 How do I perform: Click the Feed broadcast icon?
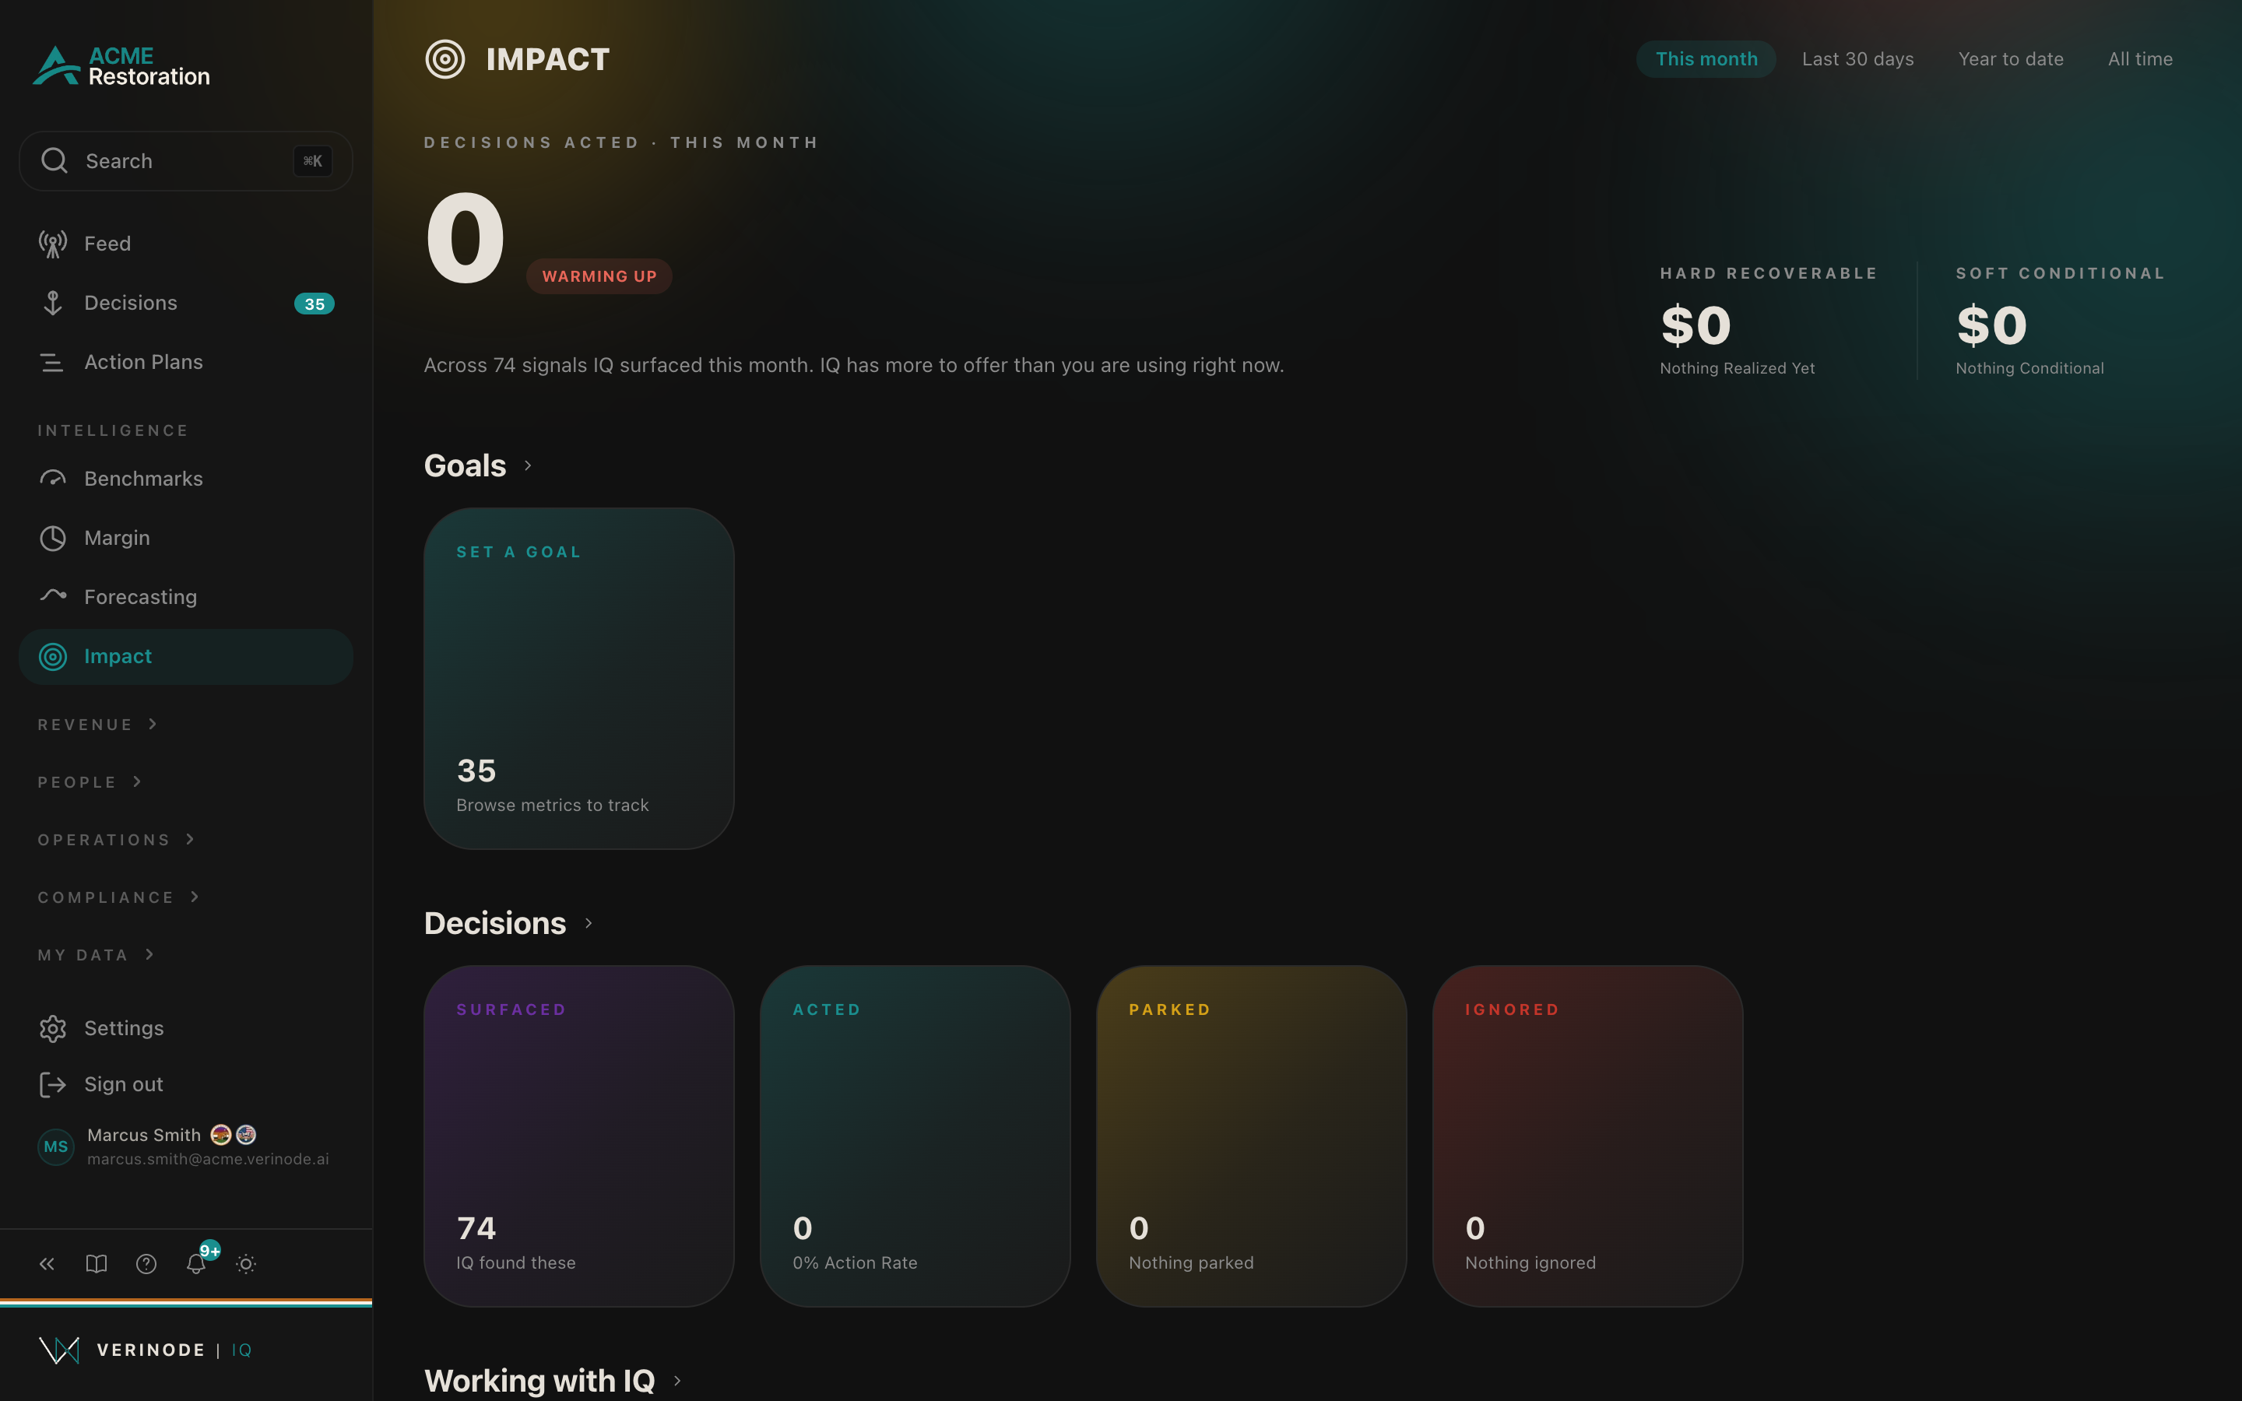[x=53, y=244]
